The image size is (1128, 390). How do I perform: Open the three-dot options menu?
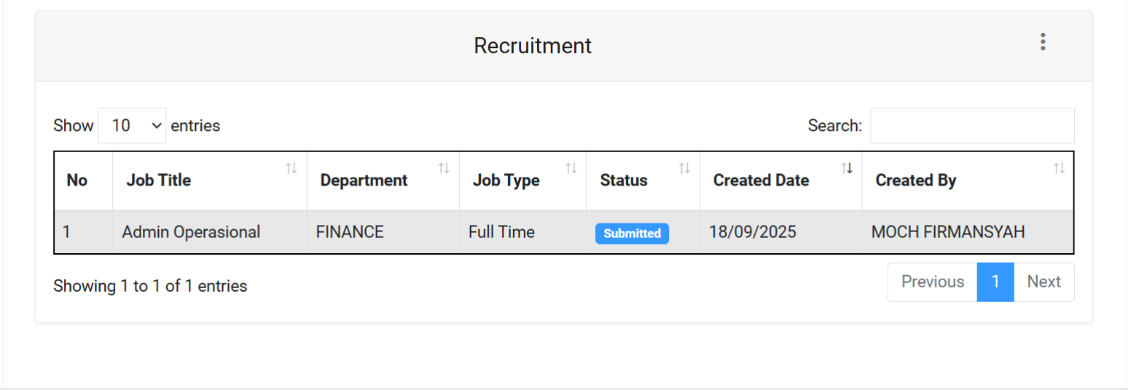point(1043,42)
